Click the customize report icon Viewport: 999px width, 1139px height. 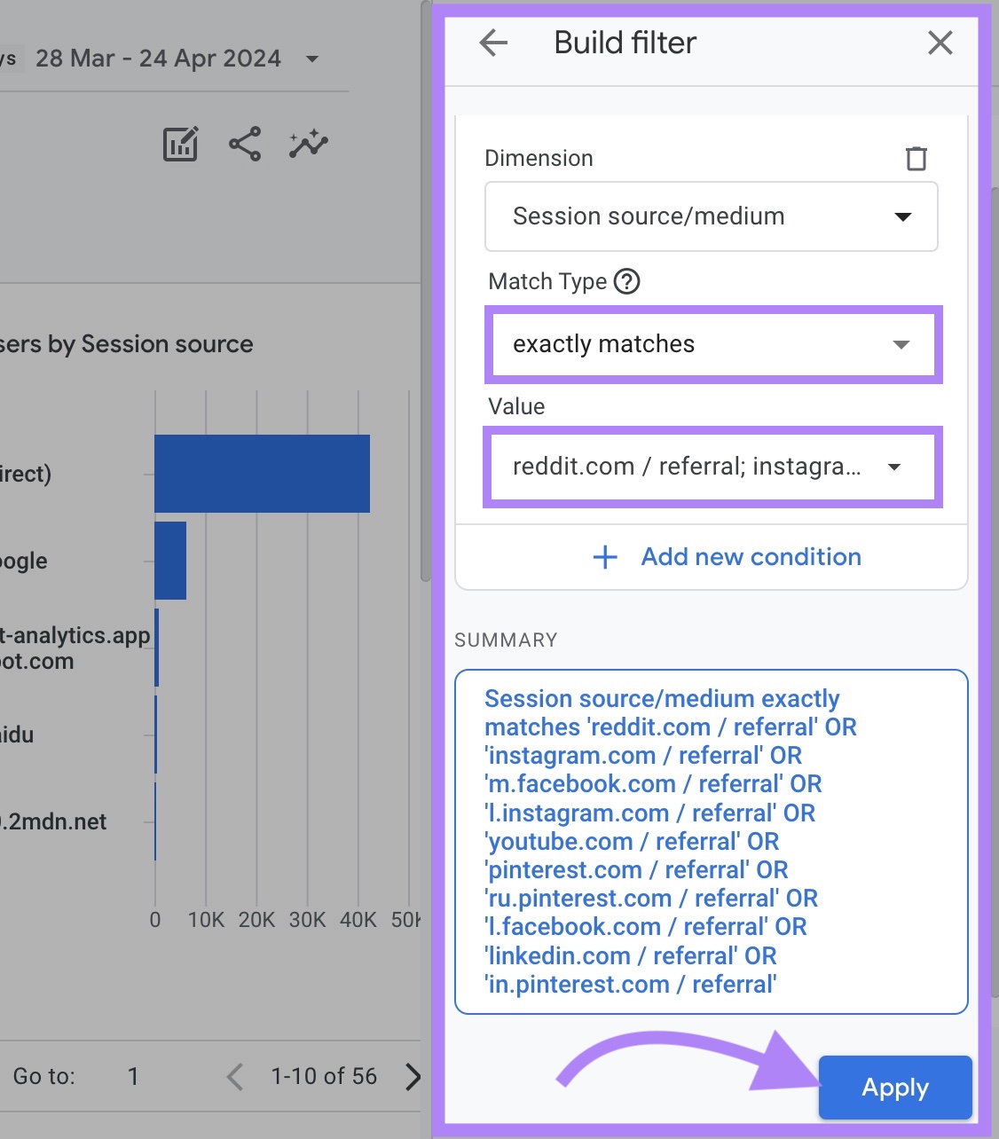click(x=178, y=144)
